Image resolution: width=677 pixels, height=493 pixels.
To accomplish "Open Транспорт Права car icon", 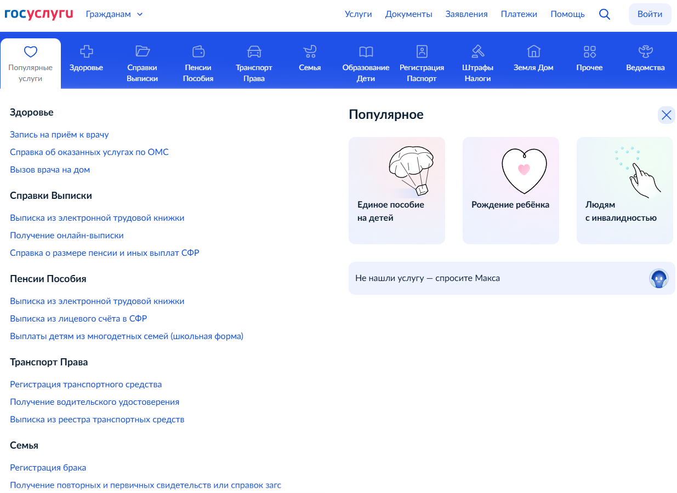I will (254, 51).
